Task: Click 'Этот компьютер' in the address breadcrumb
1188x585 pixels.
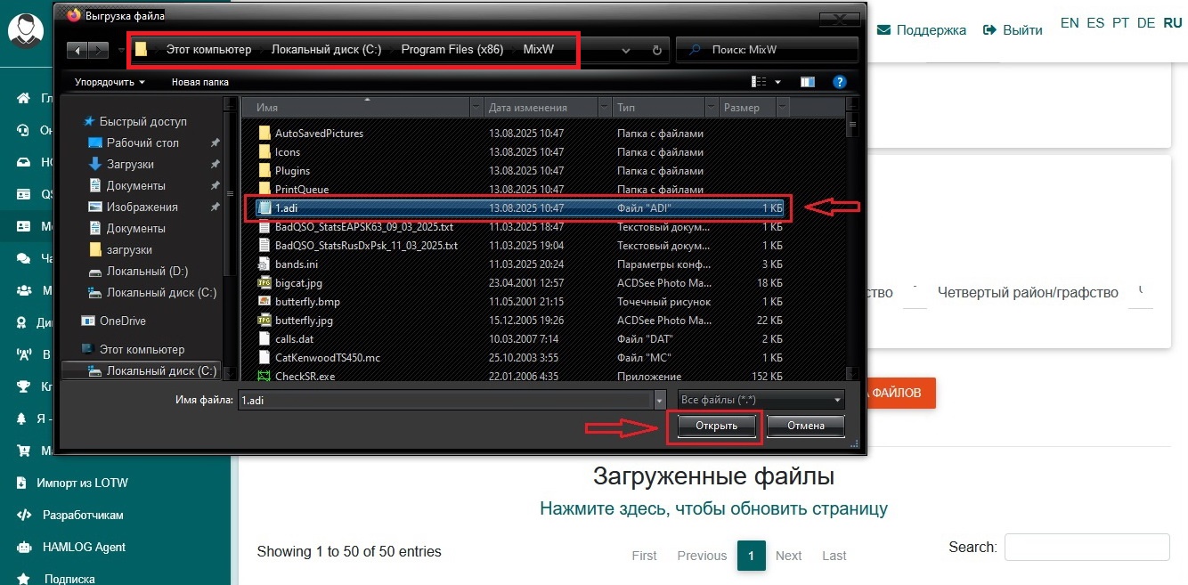Action: click(x=208, y=50)
